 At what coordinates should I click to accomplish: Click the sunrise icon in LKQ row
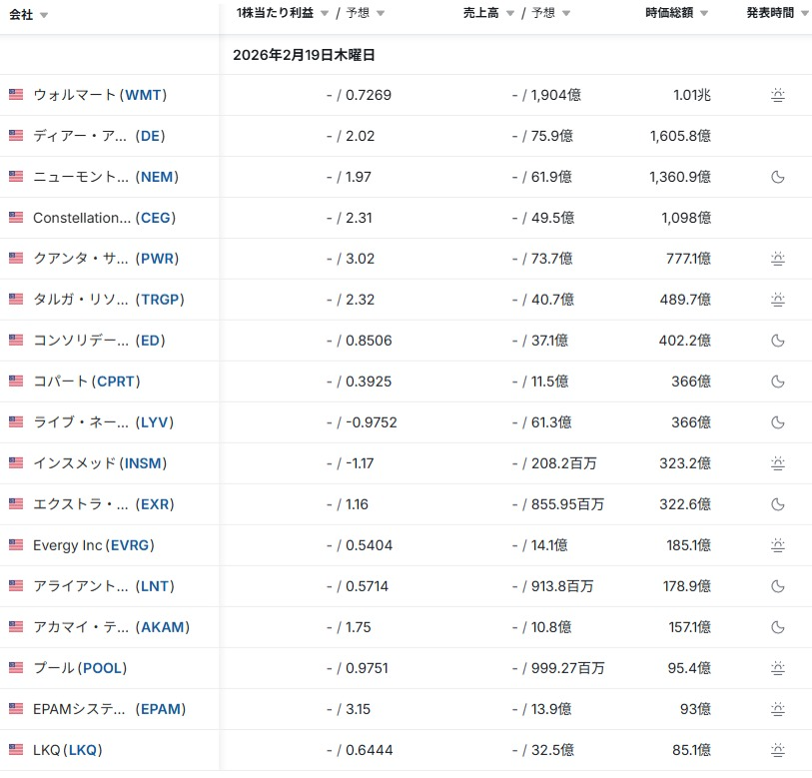778,750
